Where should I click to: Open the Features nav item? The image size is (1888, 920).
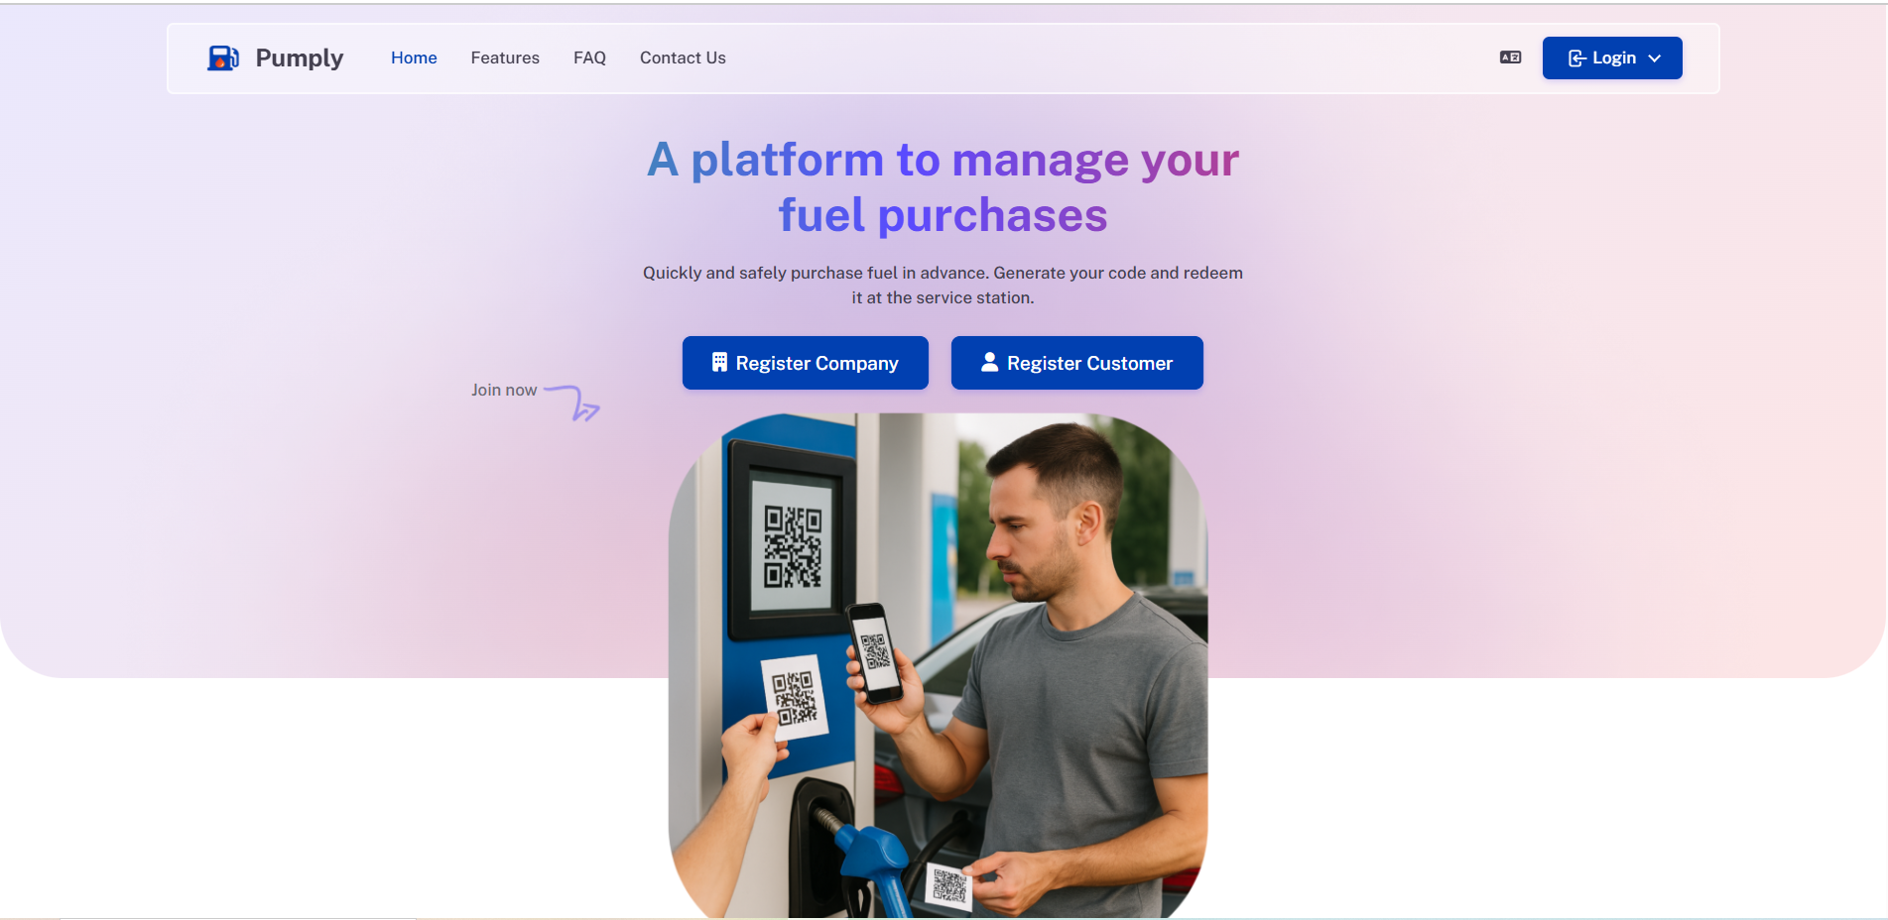pyautogui.click(x=505, y=57)
